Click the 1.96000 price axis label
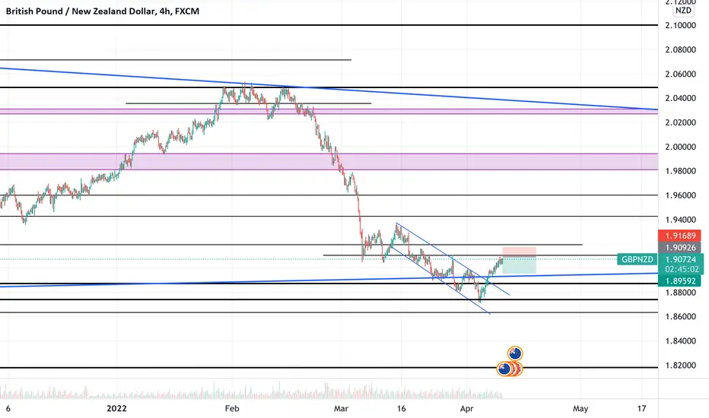 click(x=681, y=195)
